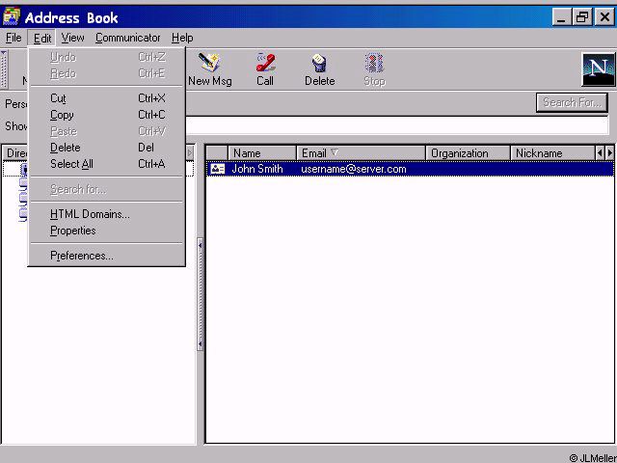
Task: Click the left column scroll arrow
Action: (x=600, y=152)
